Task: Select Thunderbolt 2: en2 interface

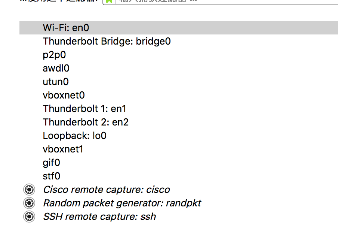Action: click(179, 122)
